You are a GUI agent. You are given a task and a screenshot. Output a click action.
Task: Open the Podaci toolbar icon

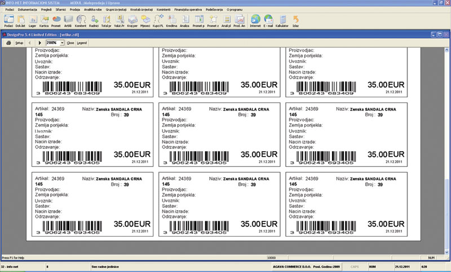tap(8, 21)
